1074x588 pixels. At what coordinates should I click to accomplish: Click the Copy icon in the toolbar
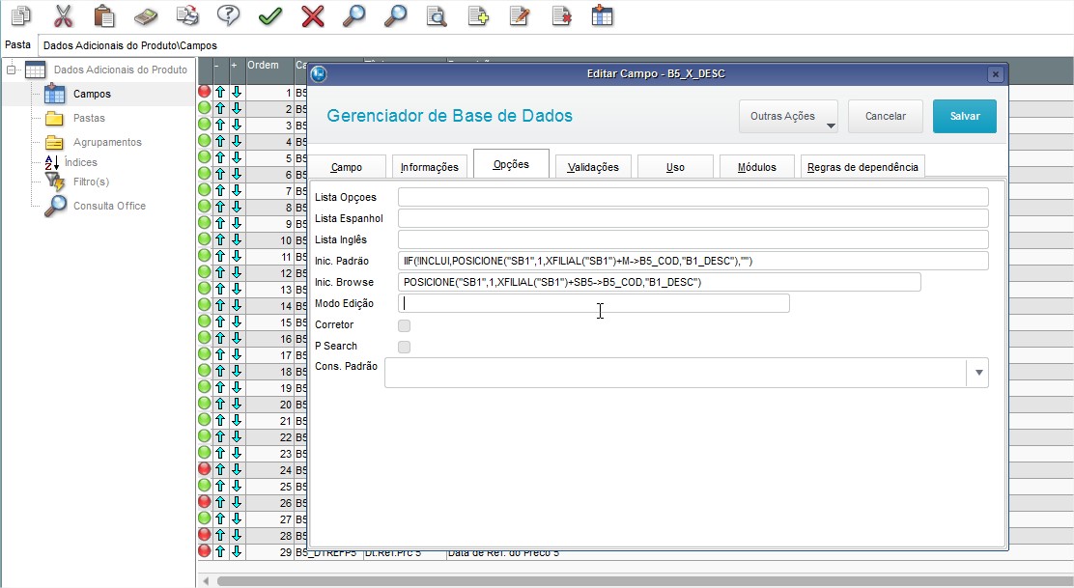click(x=21, y=15)
